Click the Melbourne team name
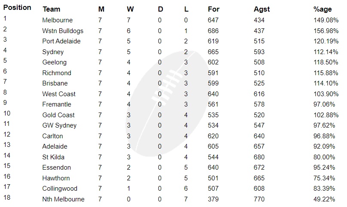 58,20
